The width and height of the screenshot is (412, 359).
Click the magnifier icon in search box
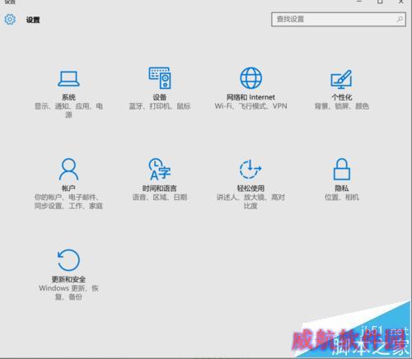pos(400,19)
